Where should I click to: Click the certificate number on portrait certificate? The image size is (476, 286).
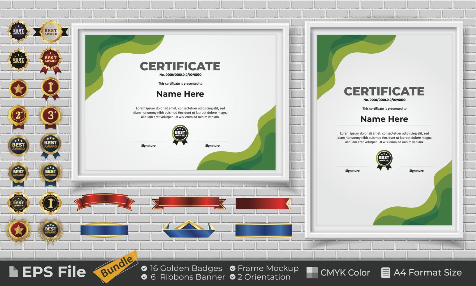(x=384, y=100)
